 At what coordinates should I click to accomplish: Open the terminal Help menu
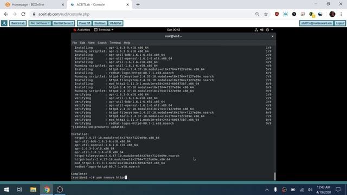(x=127, y=43)
